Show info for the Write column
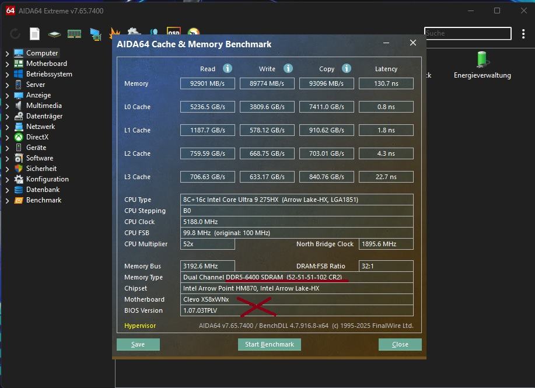 coord(288,68)
